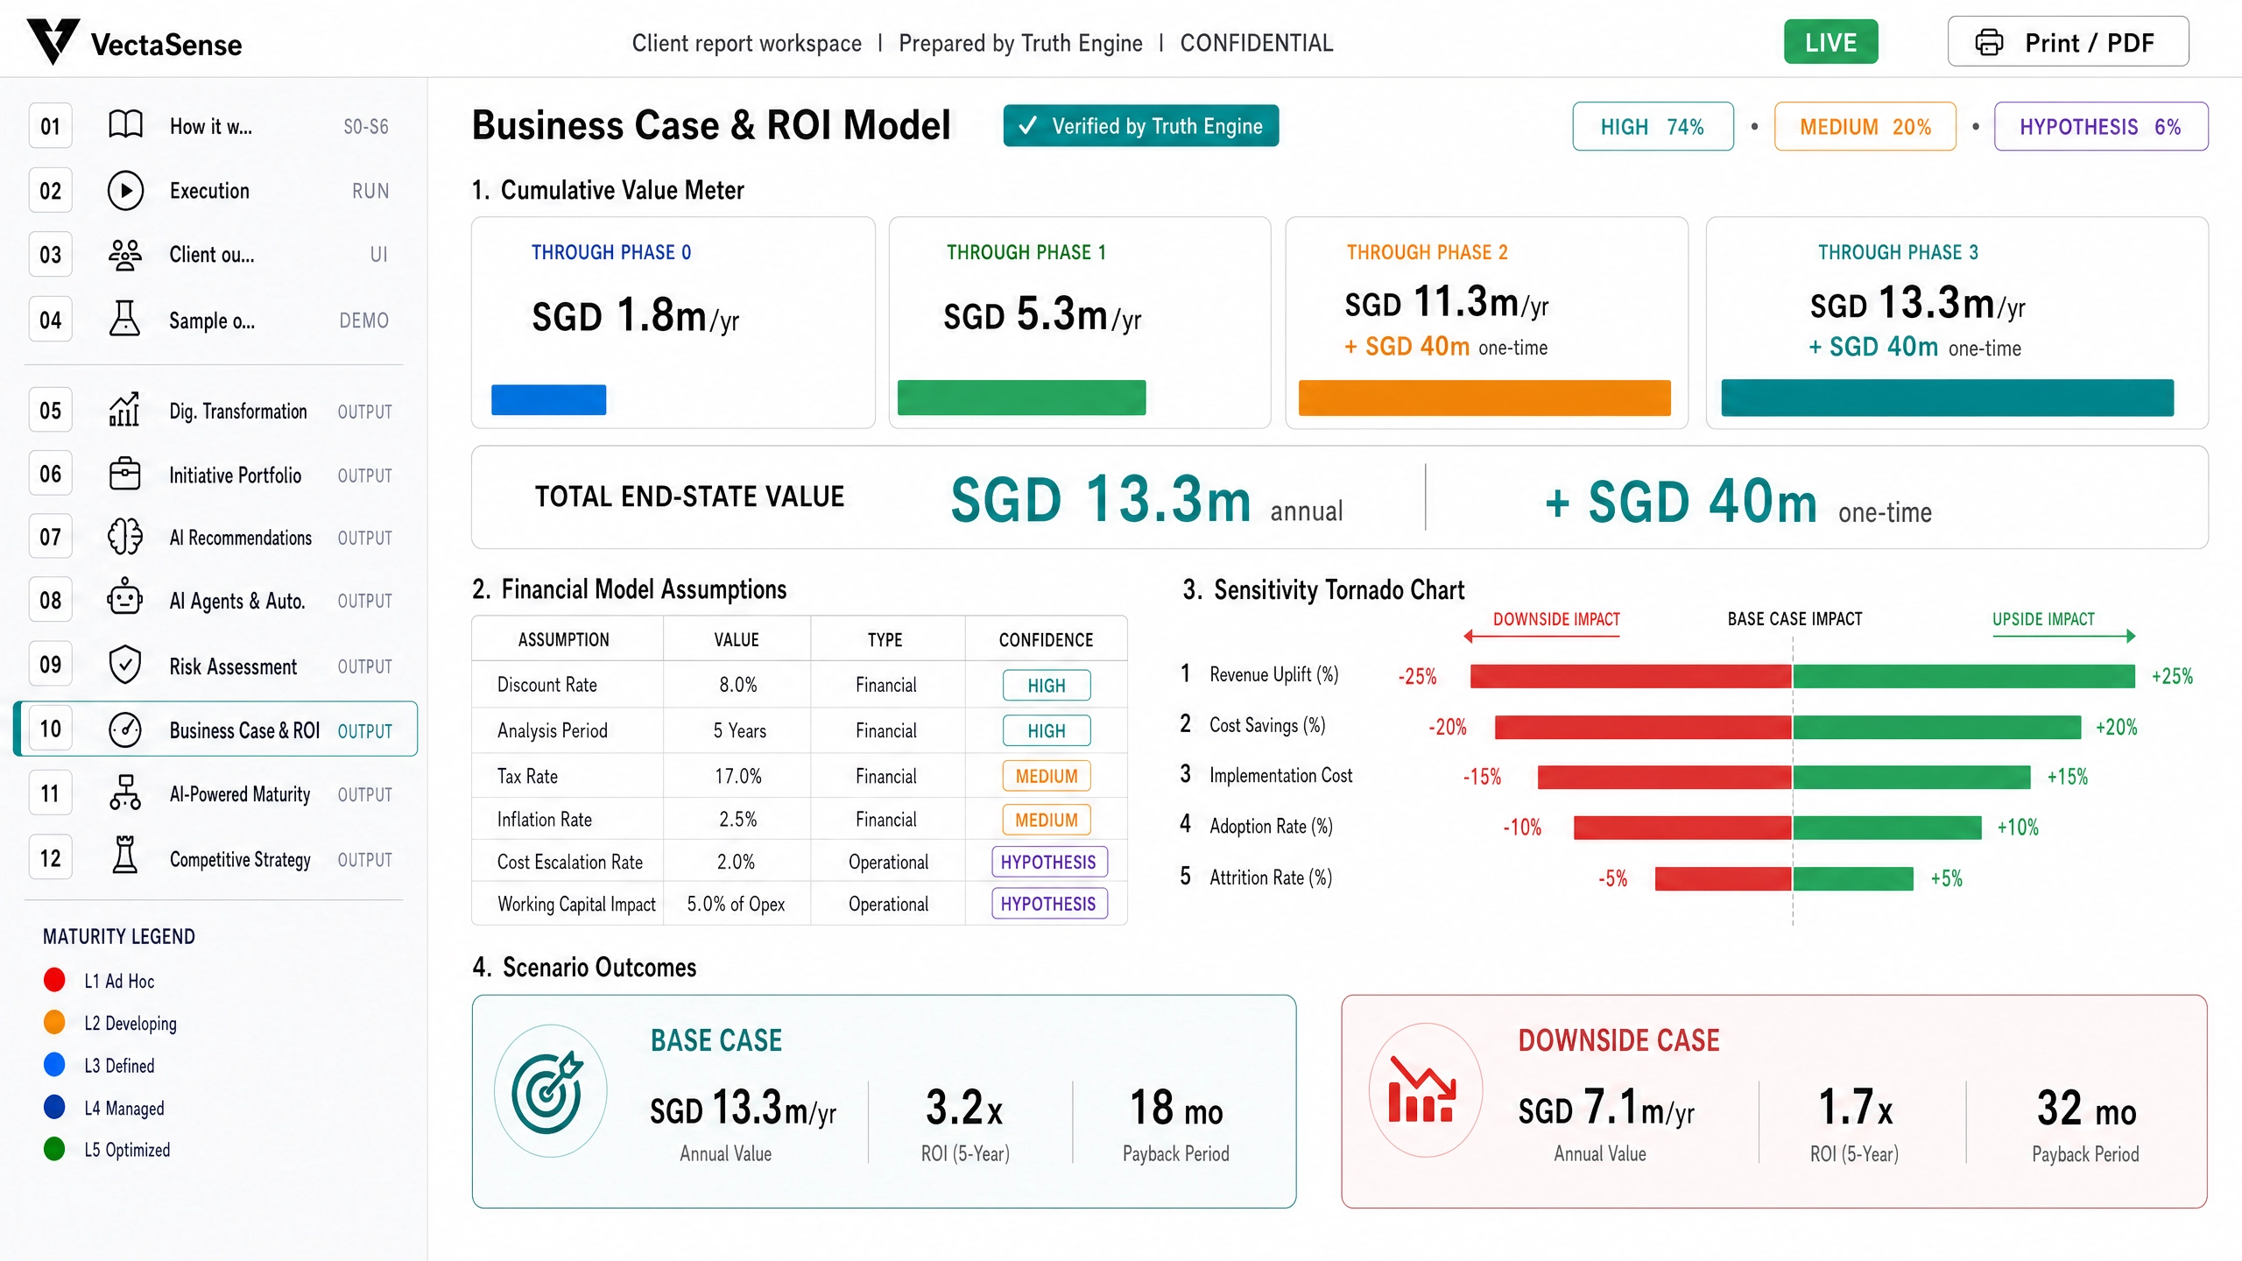The height and width of the screenshot is (1261, 2242).
Task: Open AI-Powered Maturity section
Action: pyautogui.click(x=215, y=794)
